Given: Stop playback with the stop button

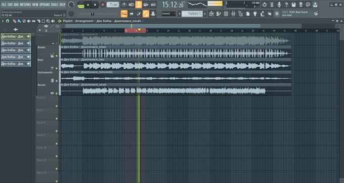Looking at the screenshot, I should click(95, 5).
